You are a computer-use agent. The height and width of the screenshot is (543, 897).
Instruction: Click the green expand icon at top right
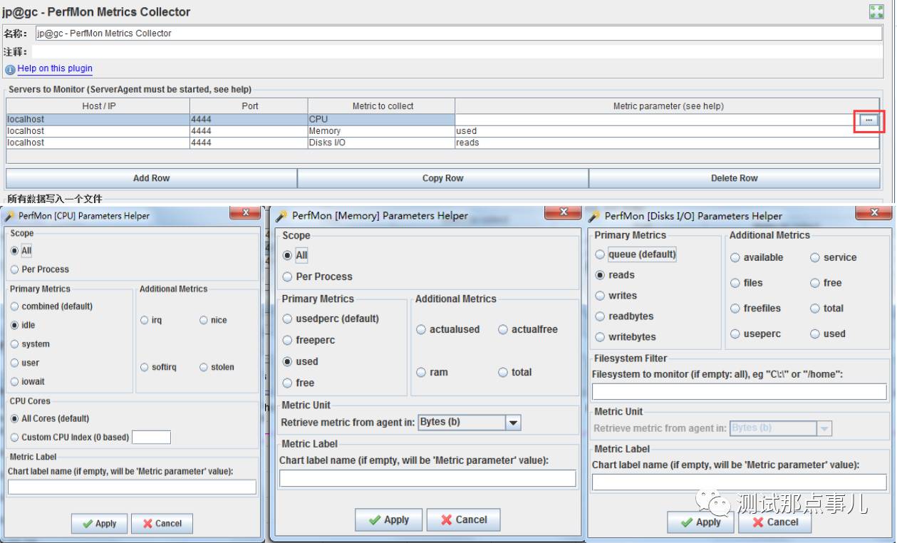(x=876, y=11)
